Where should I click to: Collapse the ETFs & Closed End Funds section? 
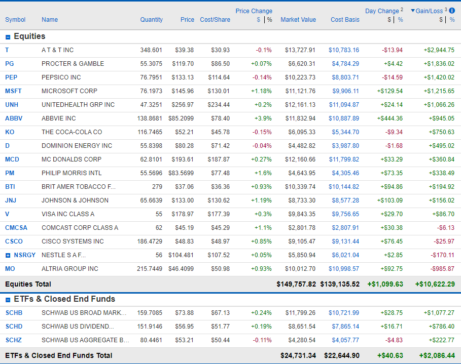pos(8,300)
